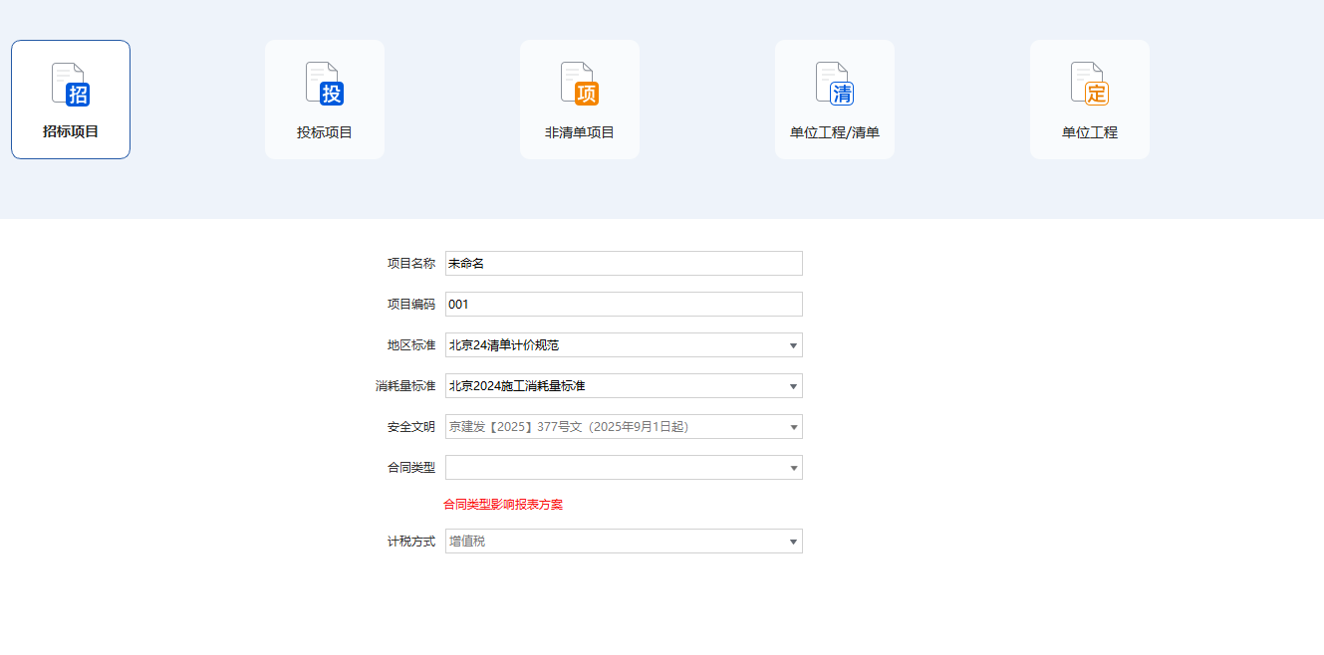
Task: Open the 地区标准 dropdown
Action: pos(624,344)
